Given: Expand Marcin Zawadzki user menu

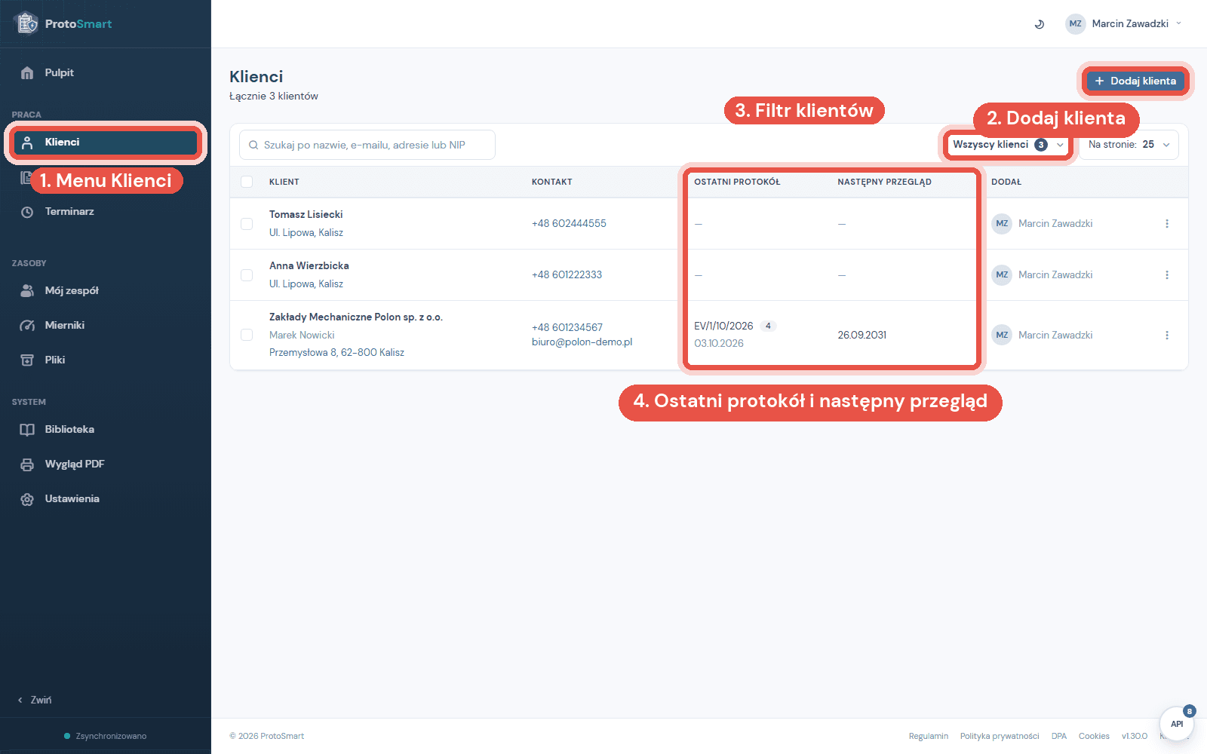Looking at the screenshot, I should pos(1123,24).
